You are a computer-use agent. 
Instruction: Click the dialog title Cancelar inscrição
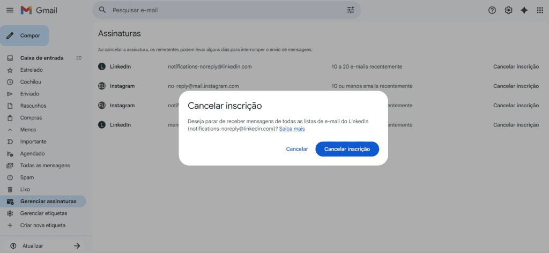pos(225,106)
